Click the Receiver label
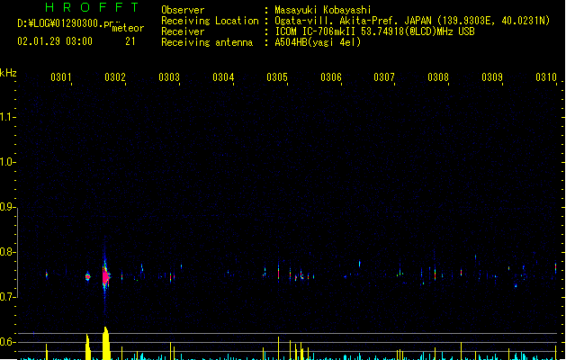The height and width of the screenshot is (360, 566). tap(183, 31)
